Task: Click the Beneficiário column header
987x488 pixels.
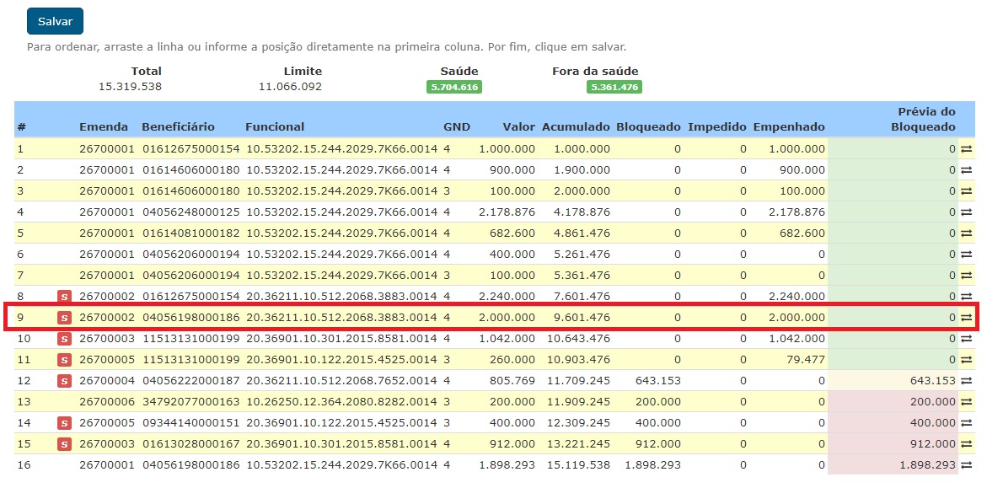Action: tap(178, 127)
